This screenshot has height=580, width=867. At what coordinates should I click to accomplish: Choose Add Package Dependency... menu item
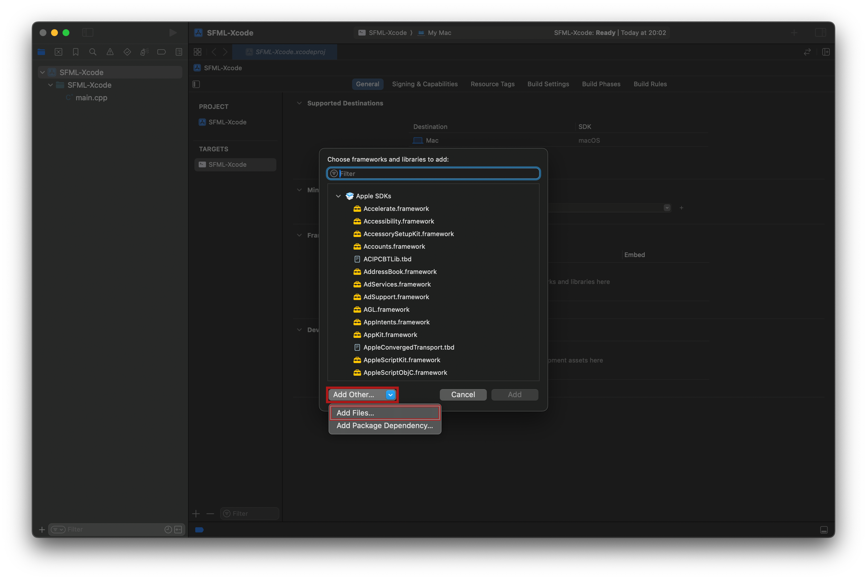[x=385, y=425]
